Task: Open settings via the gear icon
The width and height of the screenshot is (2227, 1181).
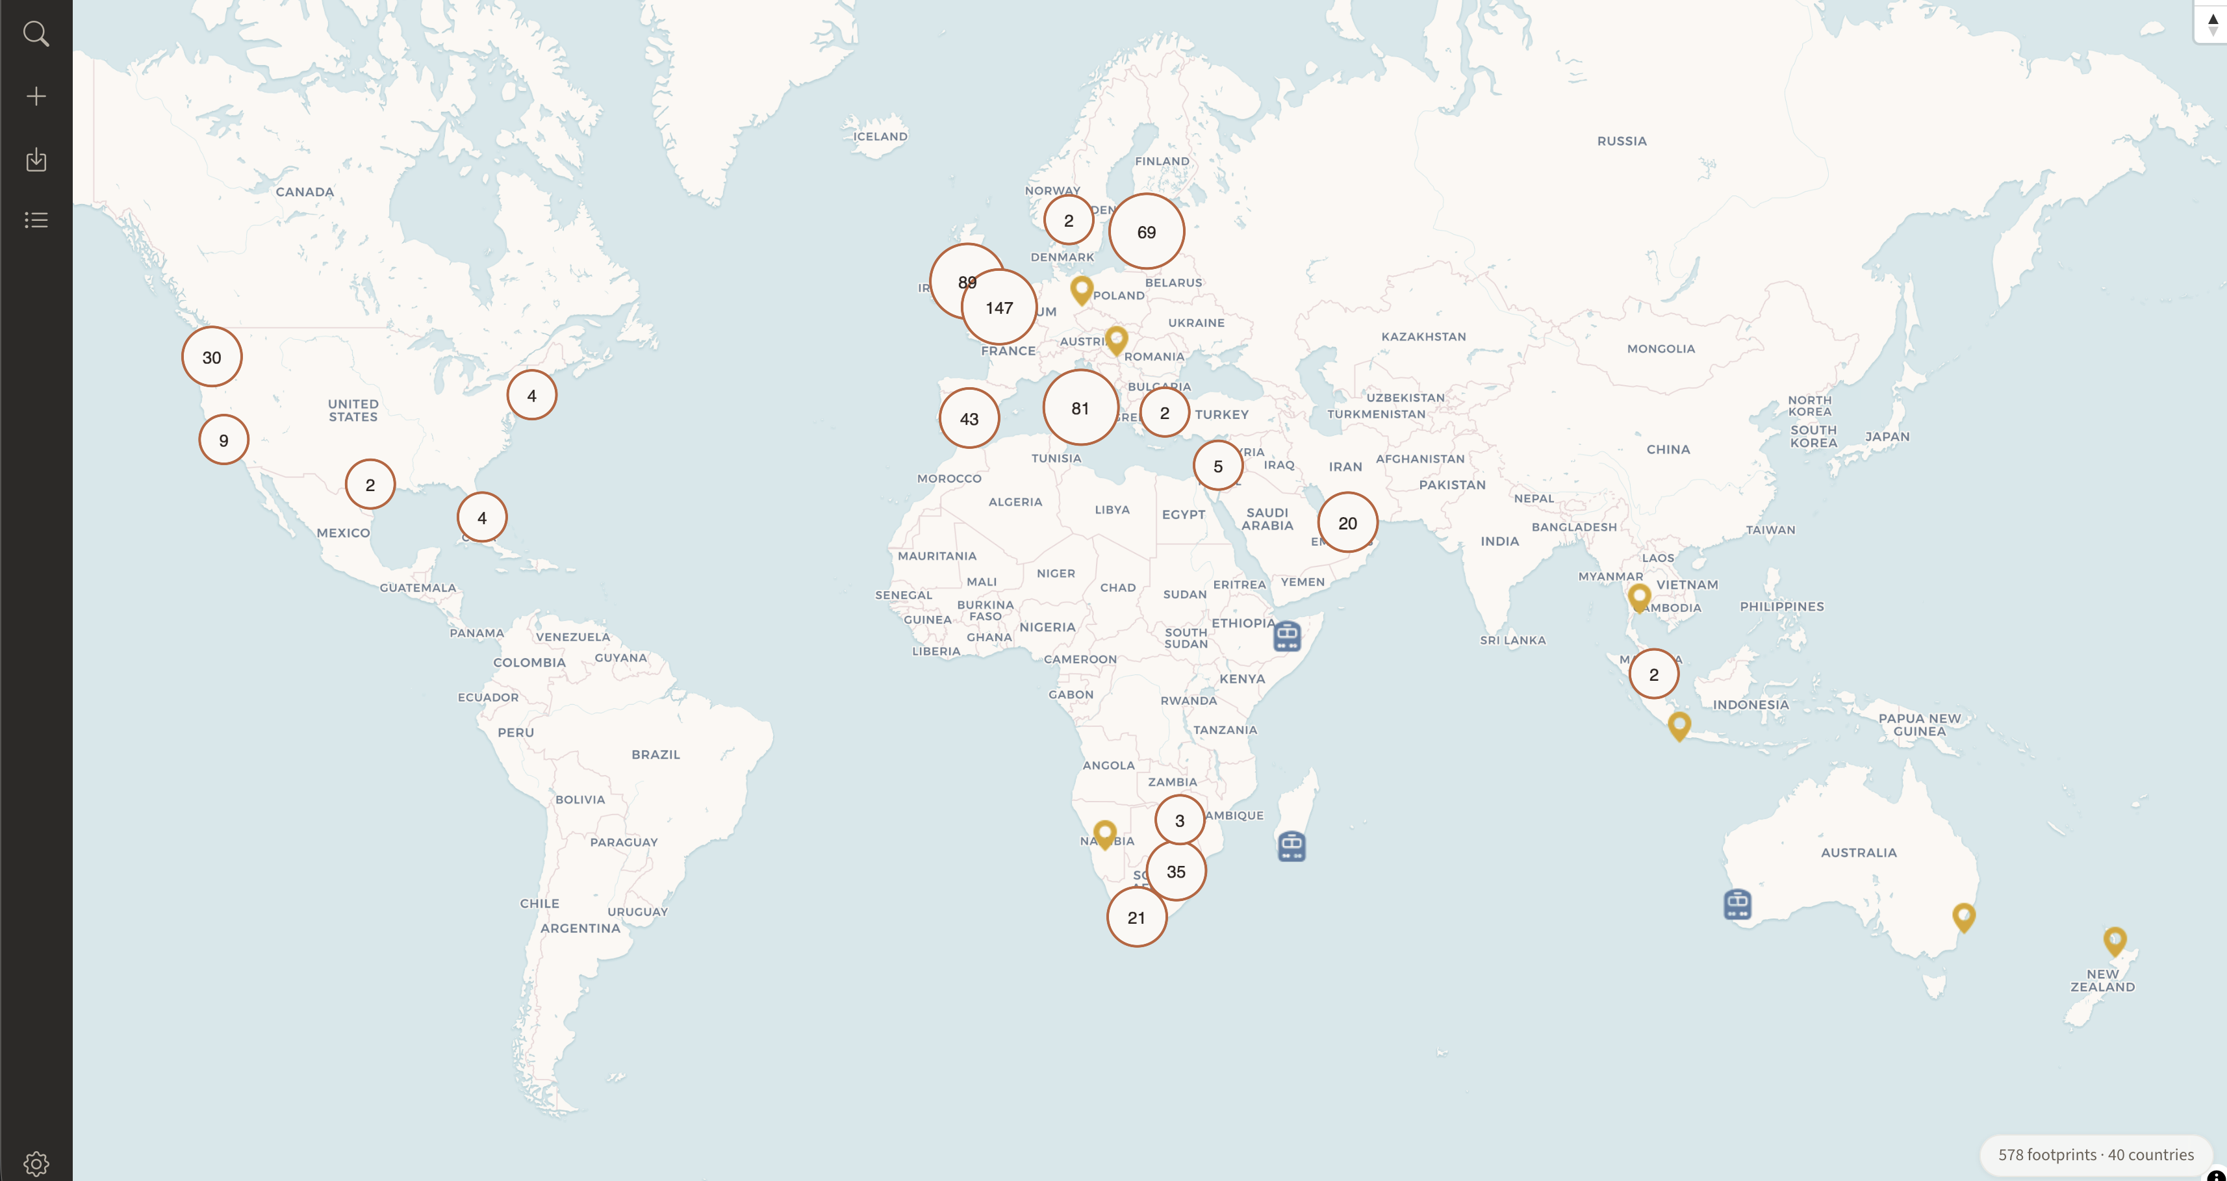Action: pyautogui.click(x=36, y=1163)
